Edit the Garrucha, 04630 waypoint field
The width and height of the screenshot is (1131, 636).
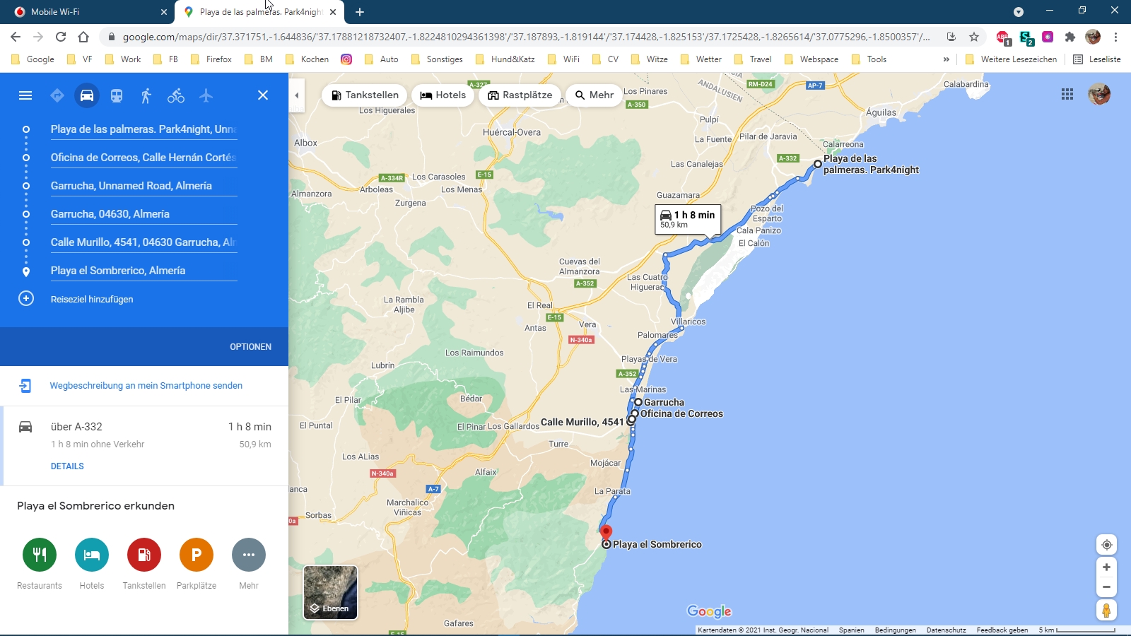pyautogui.click(x=143, y=214)
